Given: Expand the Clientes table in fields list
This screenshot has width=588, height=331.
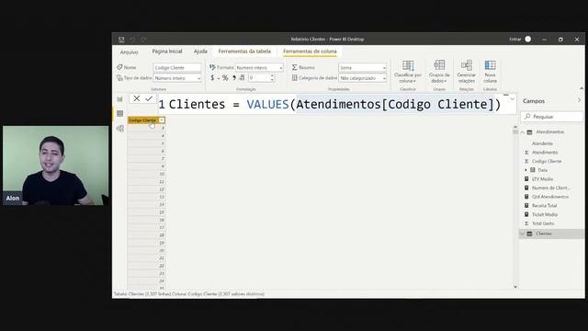Looking at the screenshot, I should pyautogui.click(x=523, y=234).
